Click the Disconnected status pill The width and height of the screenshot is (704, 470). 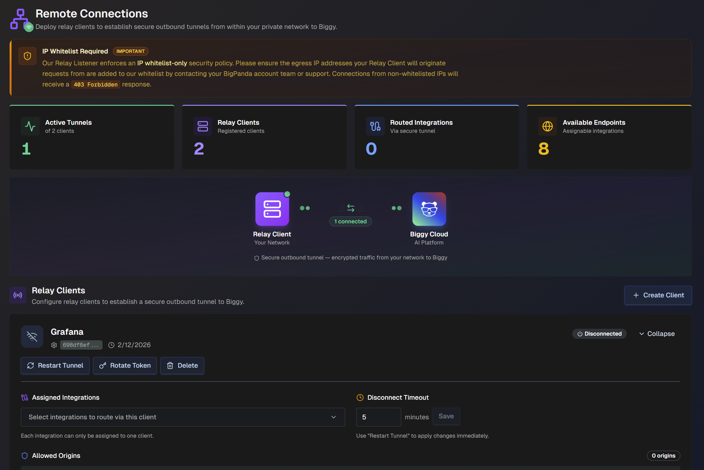click(599, 333)
